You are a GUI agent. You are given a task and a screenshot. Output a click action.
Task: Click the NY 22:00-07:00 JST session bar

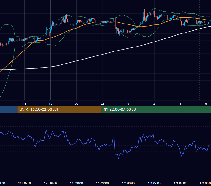click(x=156, y=109)
